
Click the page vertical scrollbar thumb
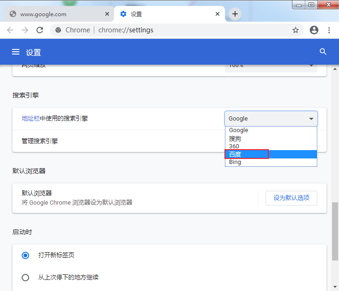pyautogui.click(x=335, y=231)
